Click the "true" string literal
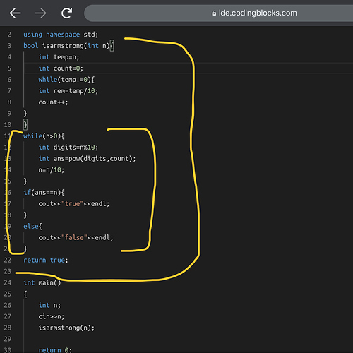Screen dimensions: 353x353 point(72,203)
